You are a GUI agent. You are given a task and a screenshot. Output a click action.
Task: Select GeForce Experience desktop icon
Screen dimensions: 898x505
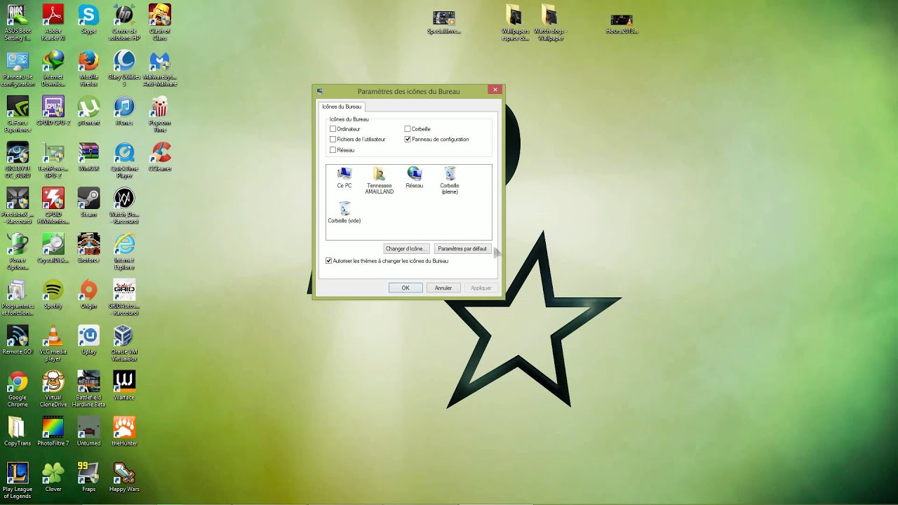18,114
